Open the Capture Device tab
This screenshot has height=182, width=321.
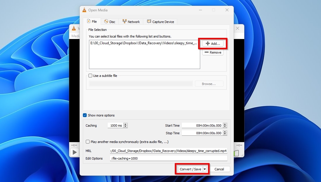pyautogui.click(x=160, y=22)
